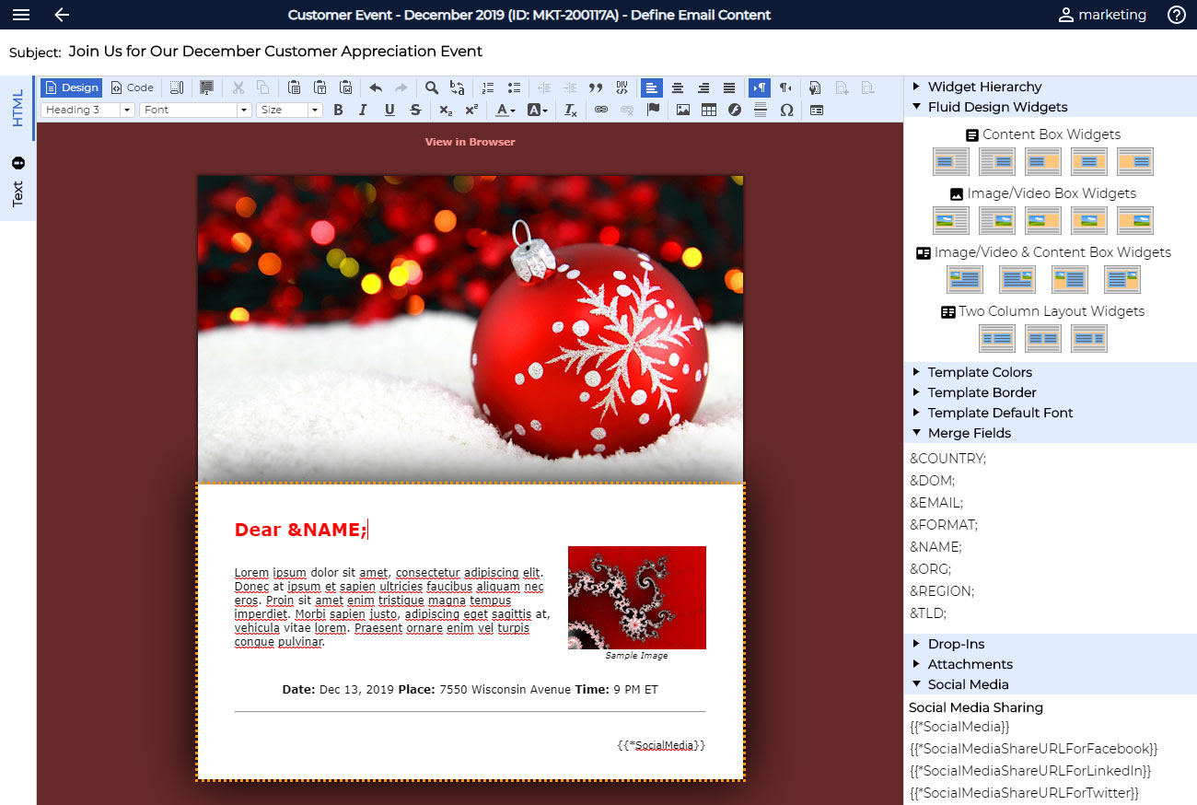
Task: Insert a numbered list
Action: 488,87
